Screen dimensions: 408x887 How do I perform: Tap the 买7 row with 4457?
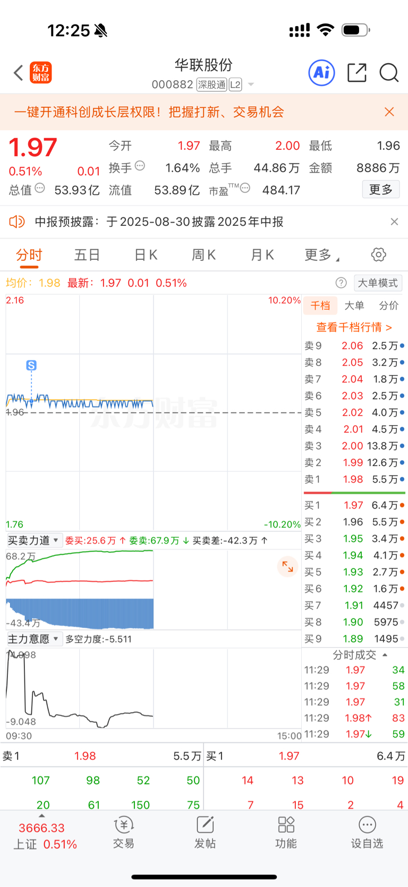(354, 605)
